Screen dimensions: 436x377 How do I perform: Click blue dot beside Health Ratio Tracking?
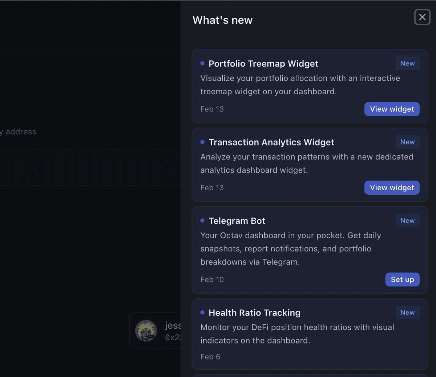click(x=202, y=312)
